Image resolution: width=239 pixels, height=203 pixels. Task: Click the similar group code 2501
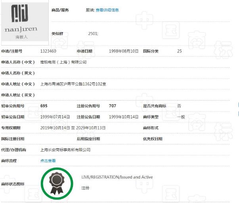click(x=93, y=34)
